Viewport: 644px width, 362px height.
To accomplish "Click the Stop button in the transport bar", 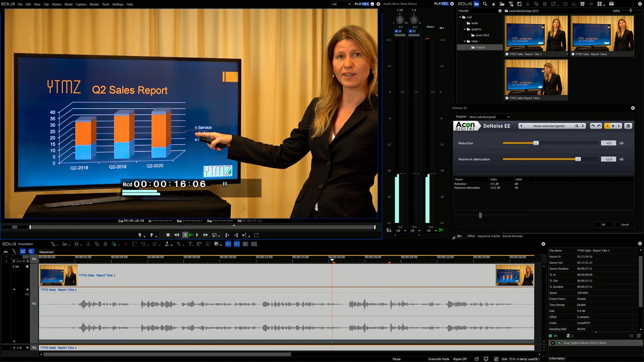I will pos(168,235).
